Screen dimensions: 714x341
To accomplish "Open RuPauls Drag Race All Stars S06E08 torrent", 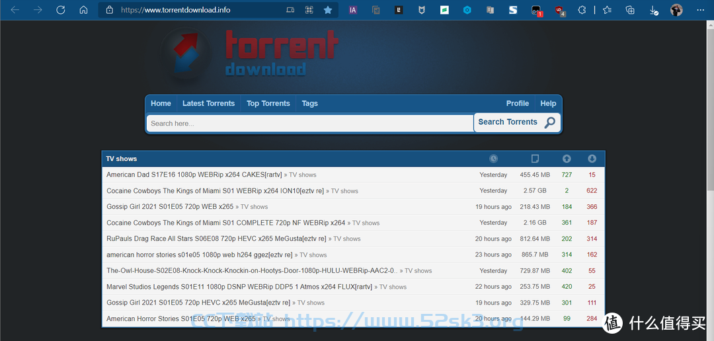I will (x=216, y=239).
